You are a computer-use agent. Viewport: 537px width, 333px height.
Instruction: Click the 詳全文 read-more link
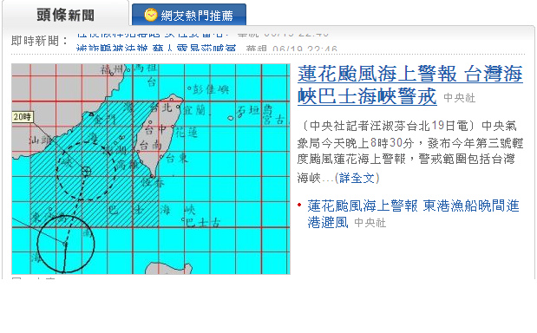point(357,178)
